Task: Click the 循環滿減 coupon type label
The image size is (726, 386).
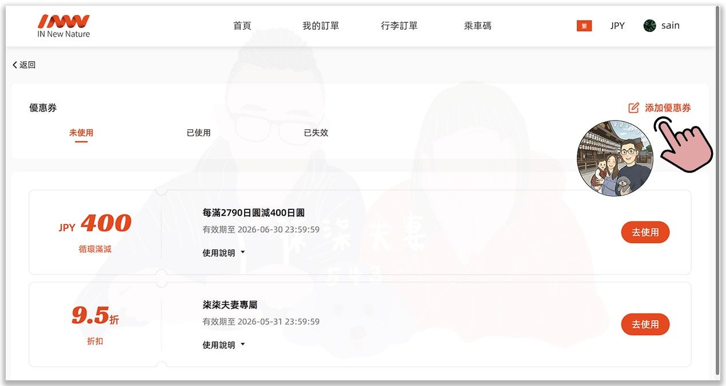Action: click(95, 249)
